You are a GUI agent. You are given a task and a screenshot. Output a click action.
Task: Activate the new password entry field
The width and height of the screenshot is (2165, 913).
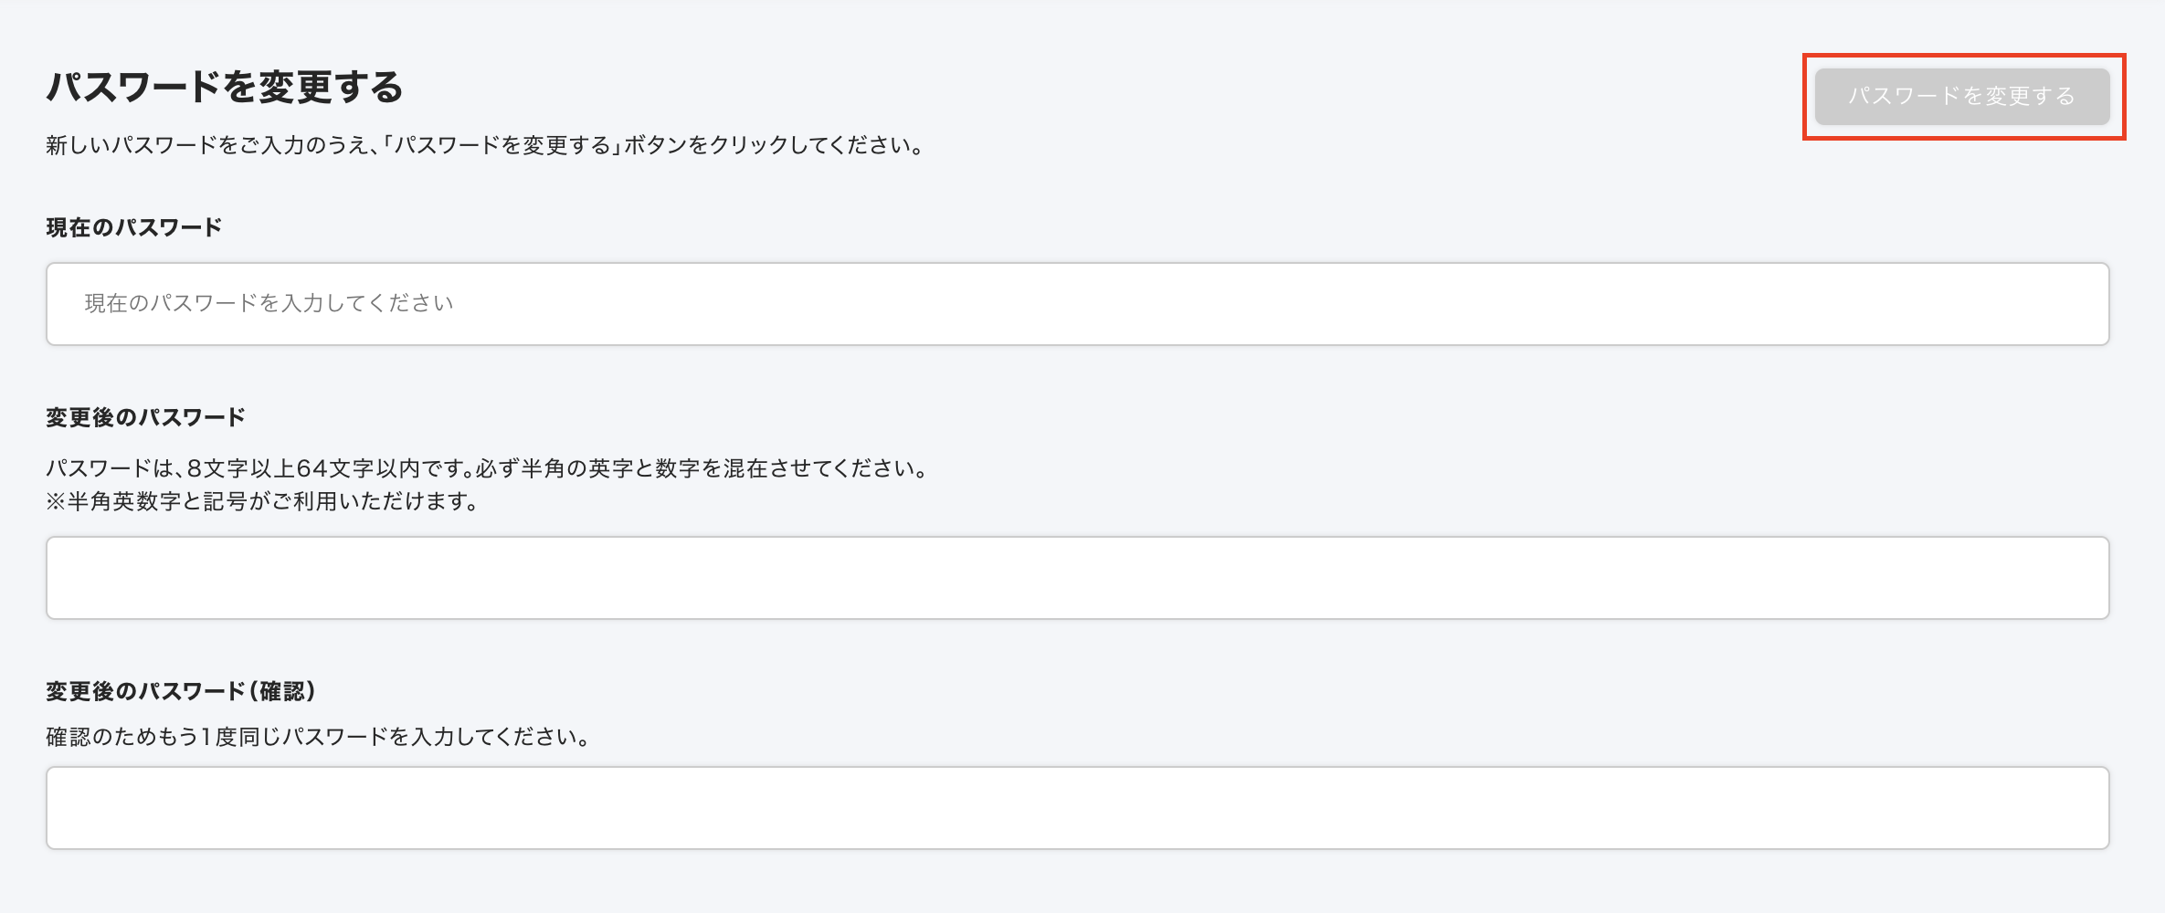point(1078,578)
